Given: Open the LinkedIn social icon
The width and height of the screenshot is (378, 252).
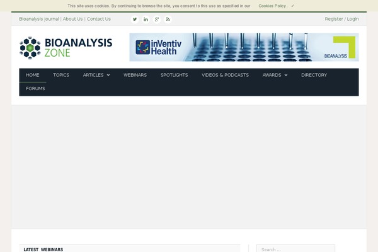Looking at the screenshot, I should [x=146, y=20].
